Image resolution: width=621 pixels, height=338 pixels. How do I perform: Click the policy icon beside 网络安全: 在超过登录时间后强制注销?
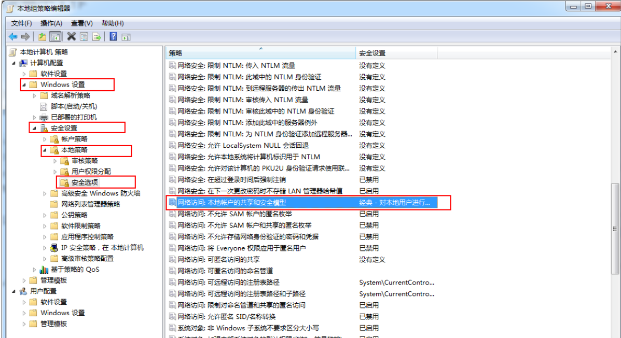(x=172, y=180)
